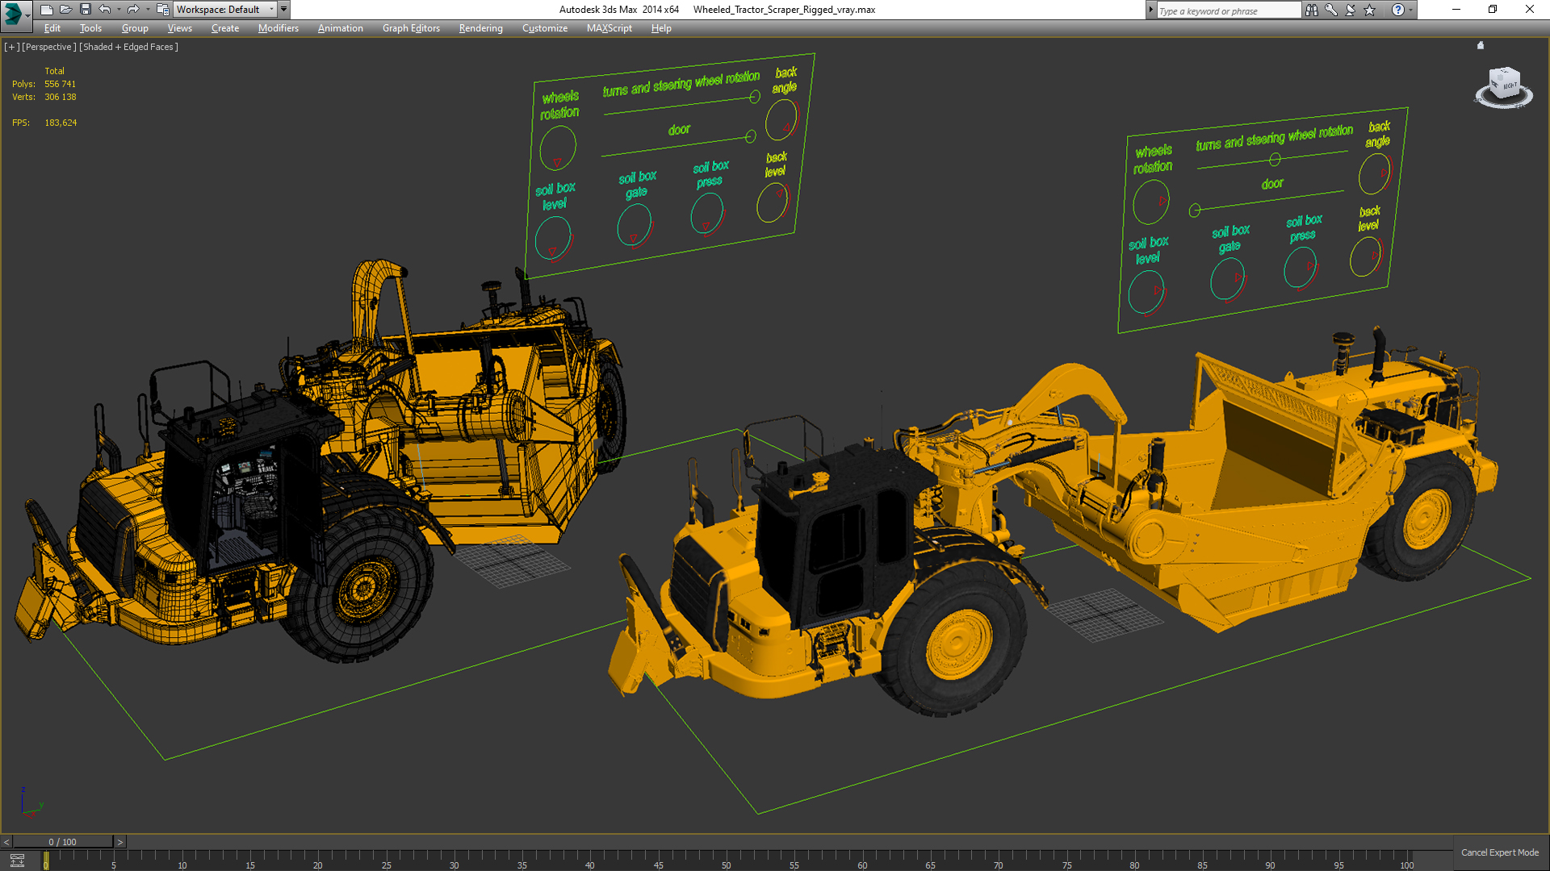Click frame 25 on the timeline track
Screen dimensions: 1550x871
386,861
